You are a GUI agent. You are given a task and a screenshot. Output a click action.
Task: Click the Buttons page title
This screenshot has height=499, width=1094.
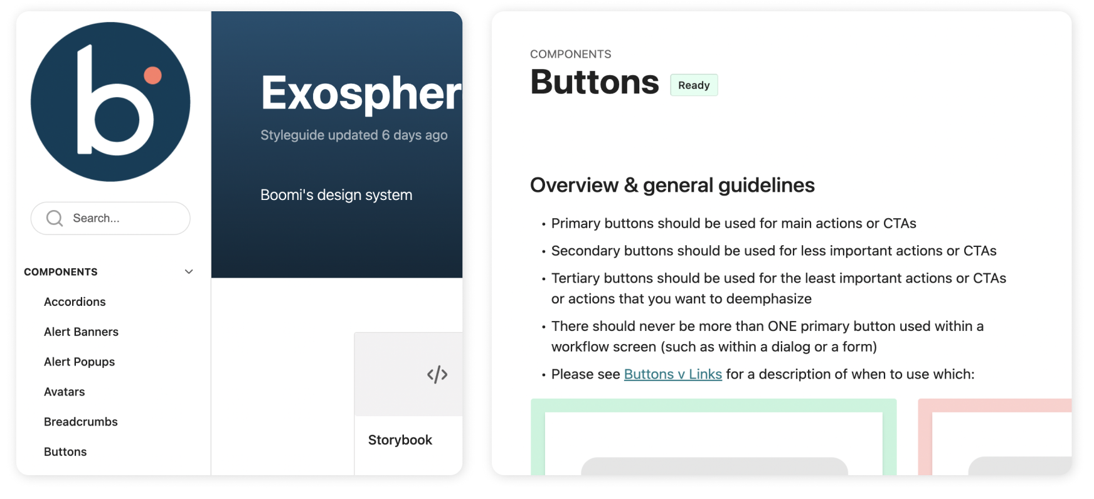594,82
